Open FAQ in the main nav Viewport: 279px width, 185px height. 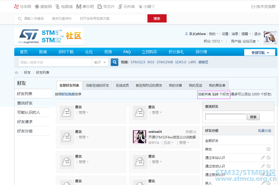127,52
